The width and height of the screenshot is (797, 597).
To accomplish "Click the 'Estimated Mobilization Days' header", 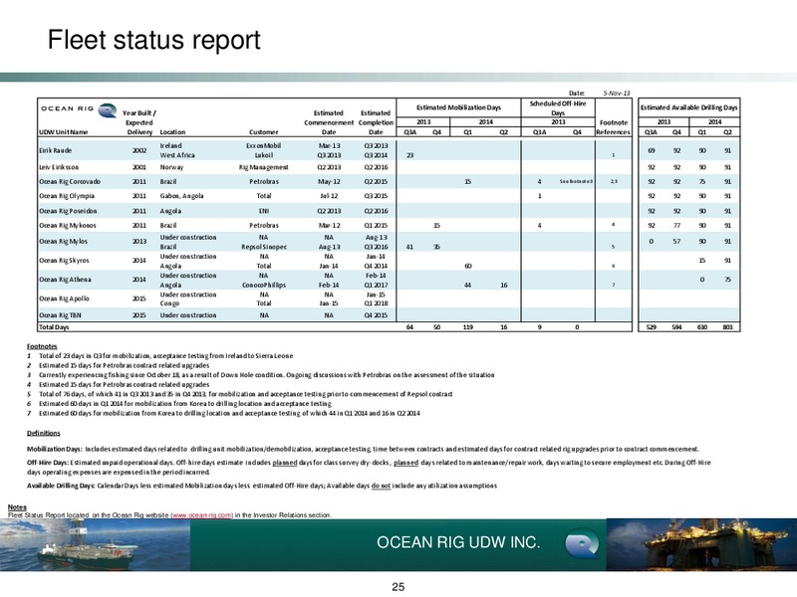I will pyautogui.click(x=458, y=107).
